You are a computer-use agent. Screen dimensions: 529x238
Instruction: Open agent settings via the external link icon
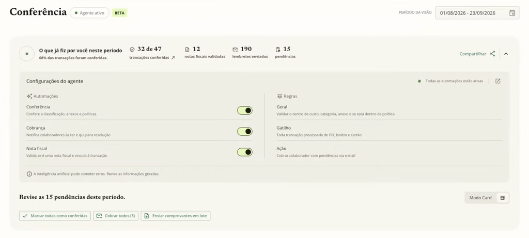(497, 81)
